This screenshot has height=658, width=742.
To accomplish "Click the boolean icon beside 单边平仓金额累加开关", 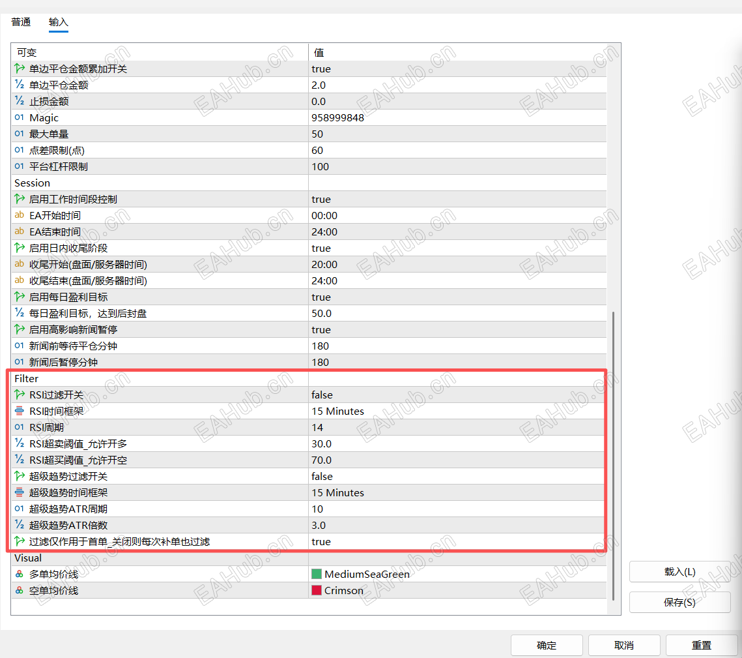I will click(20, 68).
